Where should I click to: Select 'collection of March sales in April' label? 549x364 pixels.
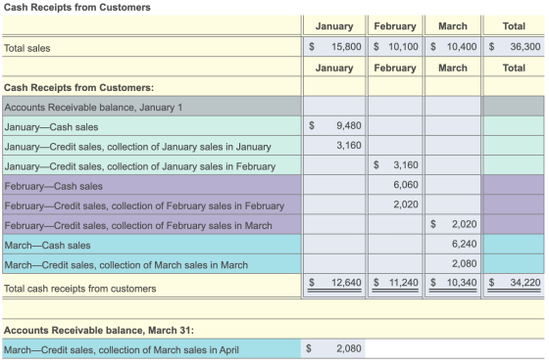click(122, 350)
